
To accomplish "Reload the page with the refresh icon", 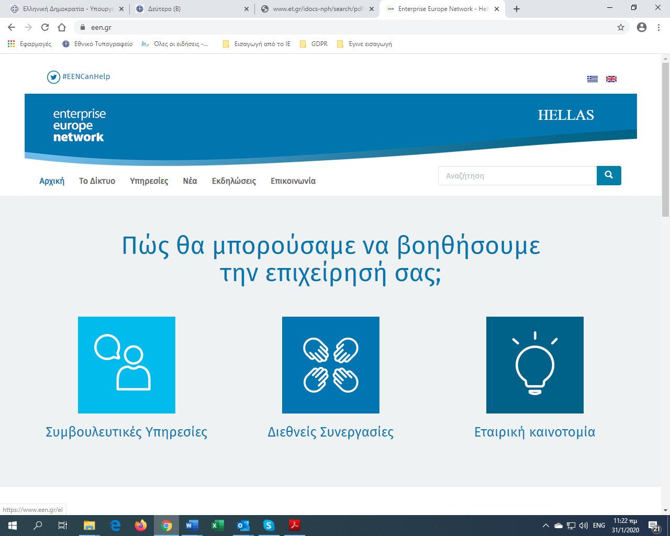I will (x=45, y=27).
